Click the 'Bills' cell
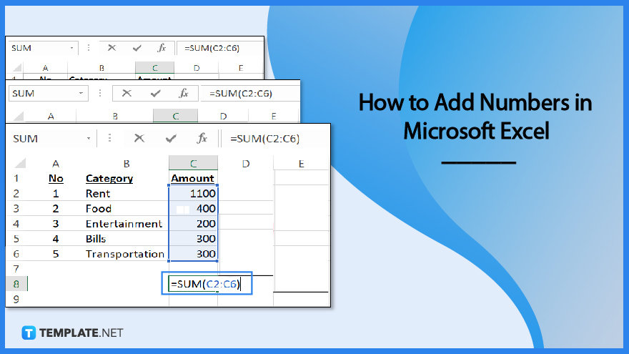The image size is (629, 354). pyautogui.click(x=96, y=239)
